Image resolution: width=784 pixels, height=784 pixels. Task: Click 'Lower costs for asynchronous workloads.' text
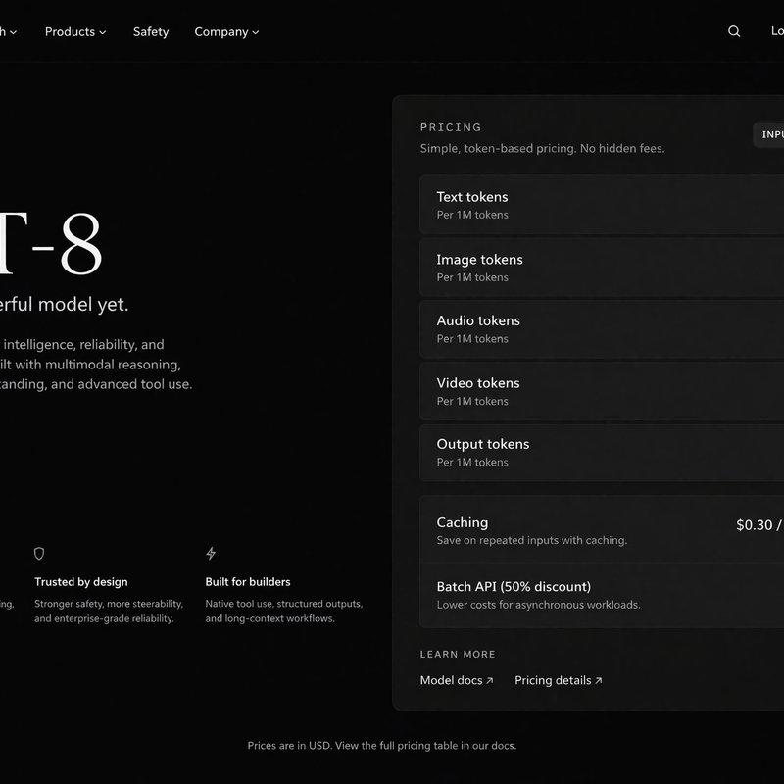[x=538, y=605]
